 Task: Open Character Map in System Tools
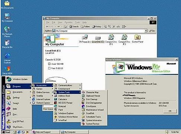pos(94,92)
